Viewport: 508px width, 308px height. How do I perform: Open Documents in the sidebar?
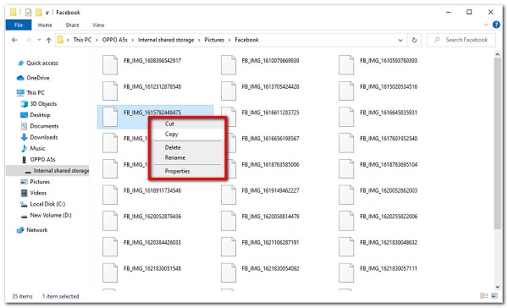(40, 126)
